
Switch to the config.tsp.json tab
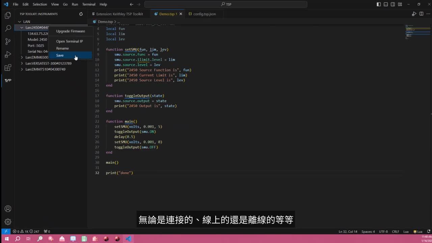tap(204, 14)
